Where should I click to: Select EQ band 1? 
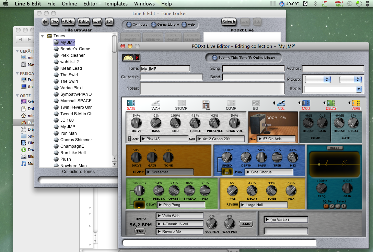(x=326, y=206)
